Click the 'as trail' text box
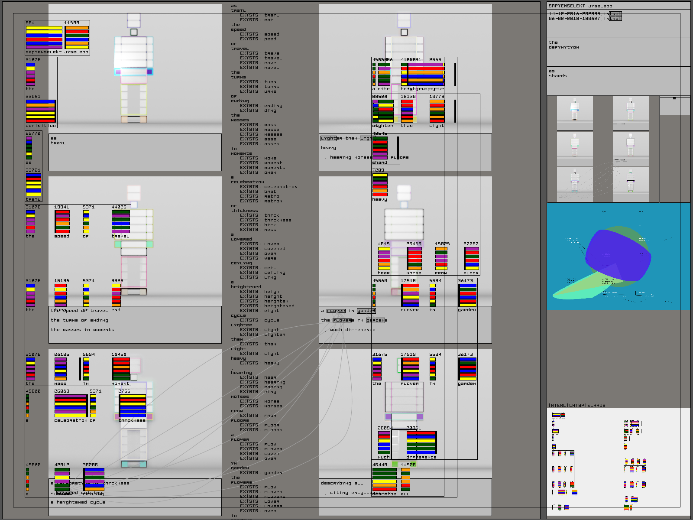Screen dimensions: 693x520 tap(135, 152)
